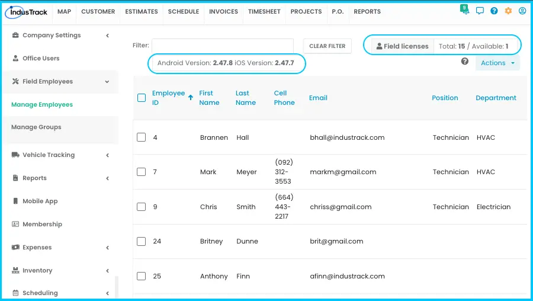
Task: Select Manage Employees in sidebar
Action: click(42, 104)
